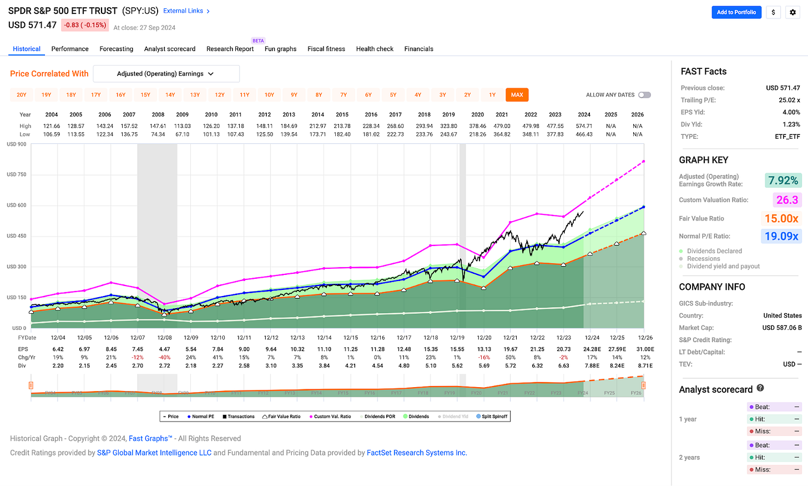Image resolution: width=808 pixels, height=486 pixels.
Task: Grab the right handle of the mini timeline
Action: point(644,385)
